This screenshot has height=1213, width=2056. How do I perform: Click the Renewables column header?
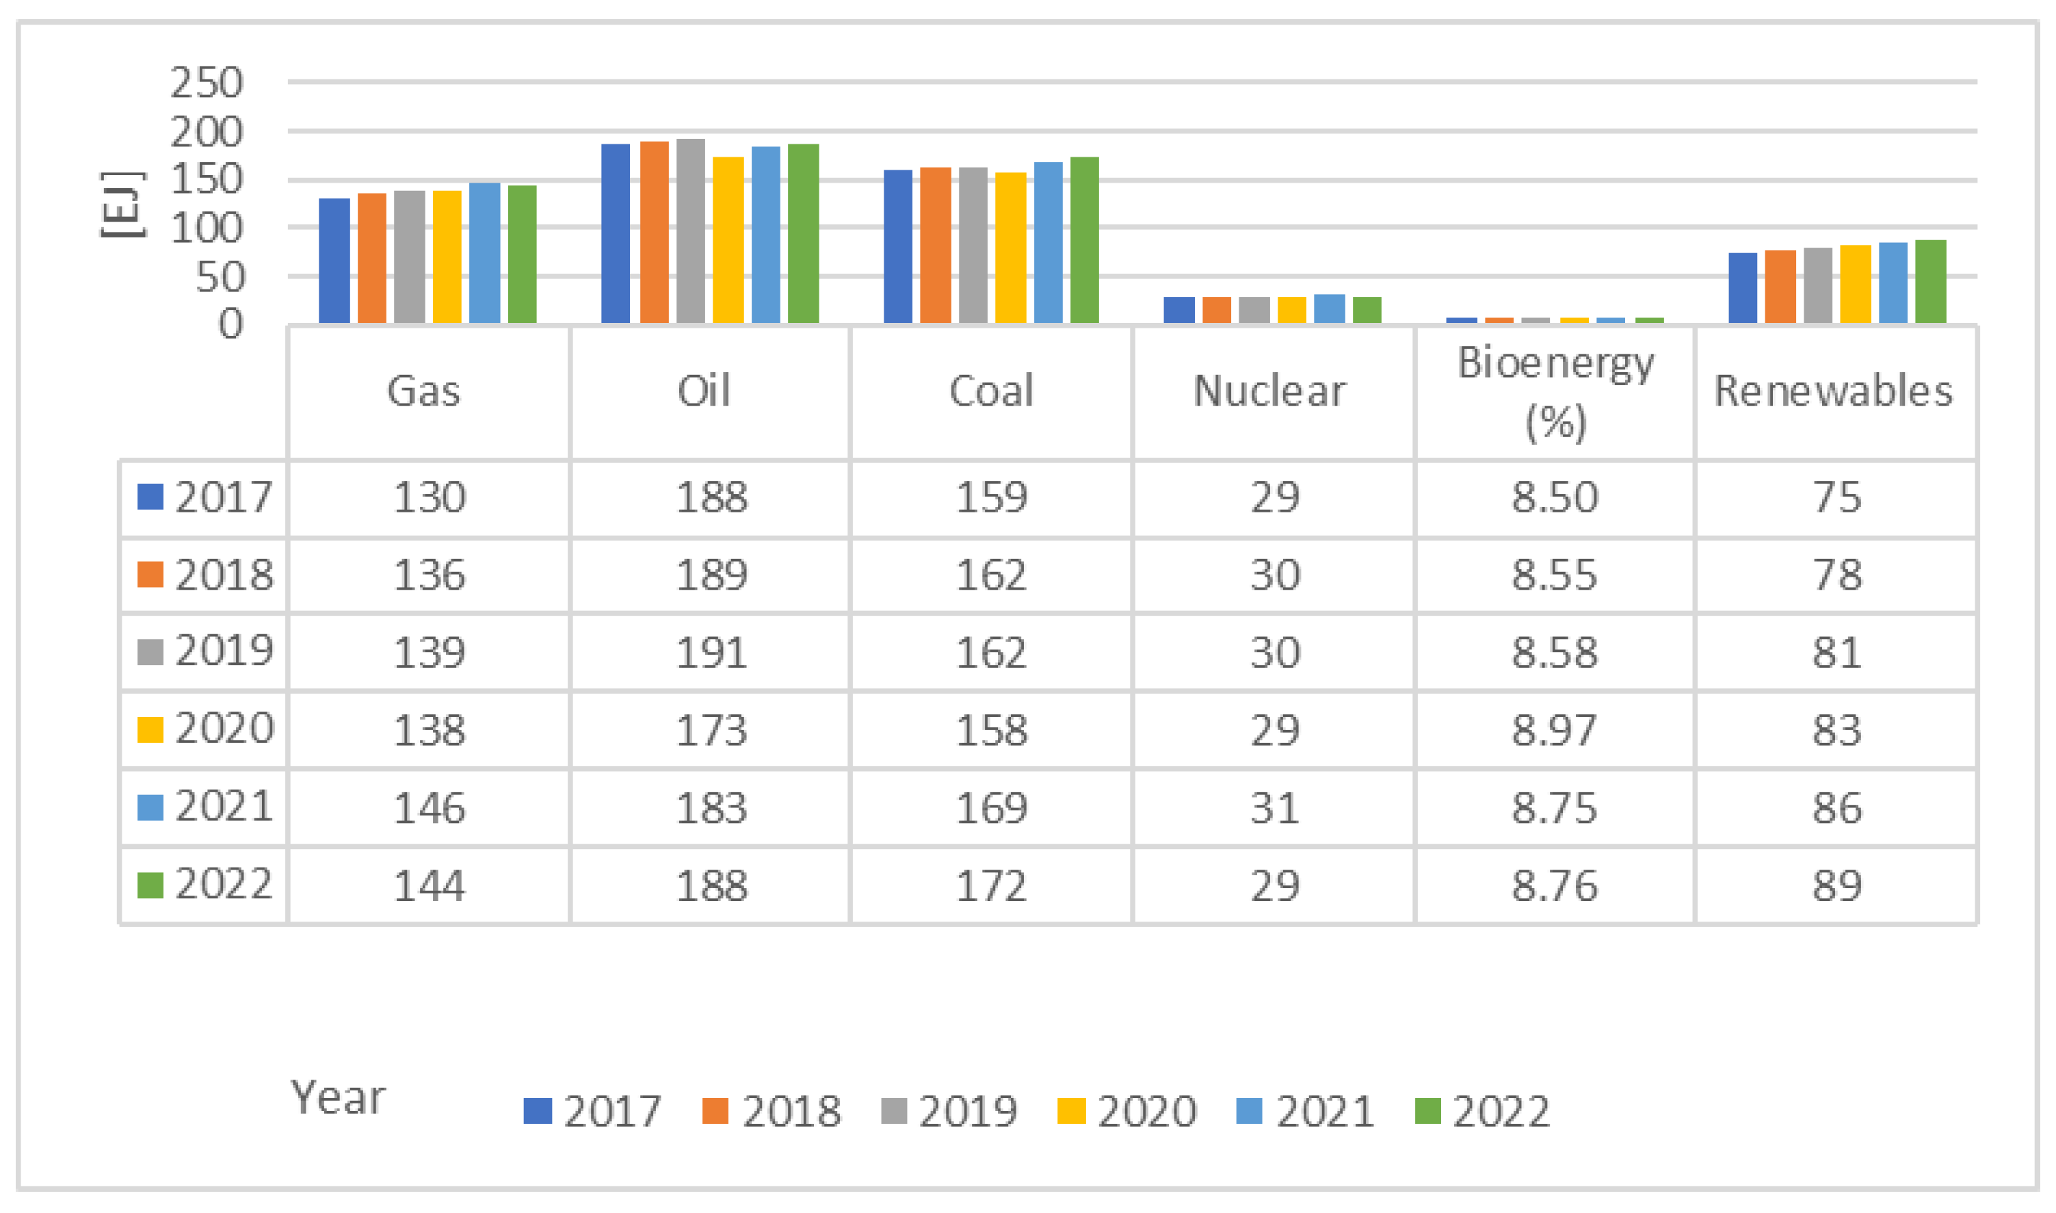(x=1833, y=391)
